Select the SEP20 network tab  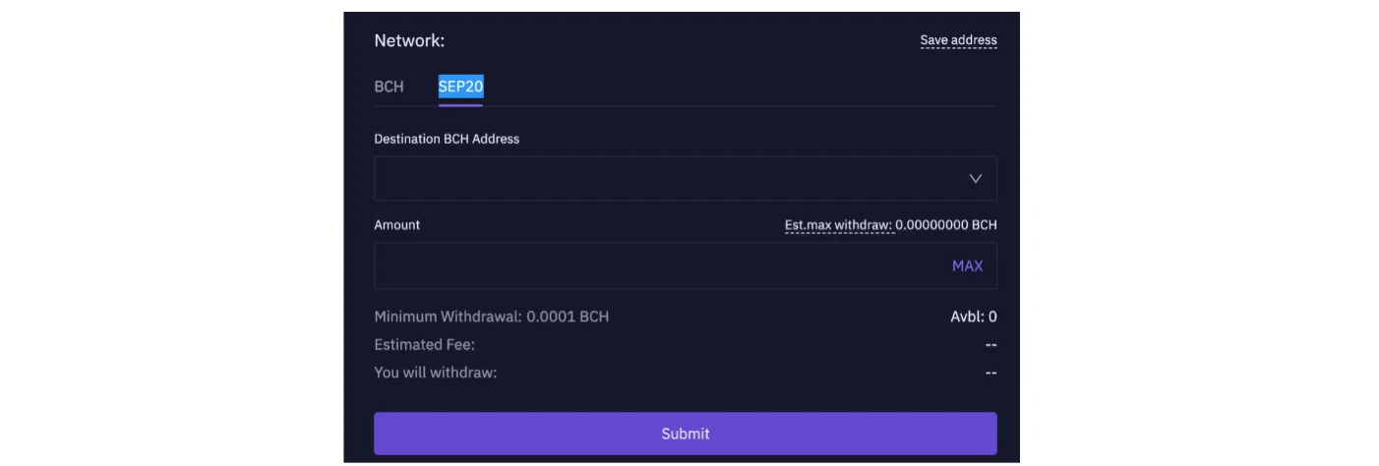(x=460, y=87)
